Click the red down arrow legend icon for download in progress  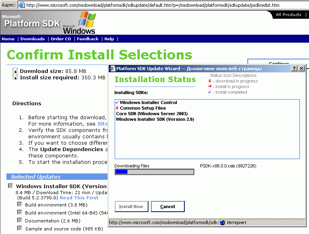(x=210, y=81)
